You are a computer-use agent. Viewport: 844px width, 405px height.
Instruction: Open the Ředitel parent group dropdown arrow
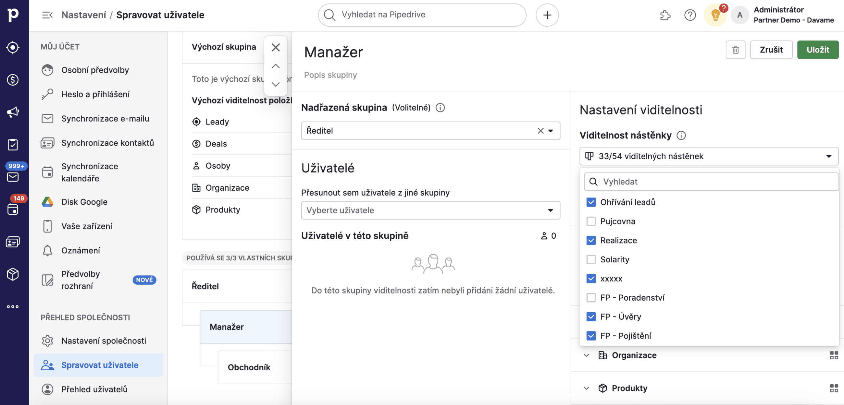551,131
